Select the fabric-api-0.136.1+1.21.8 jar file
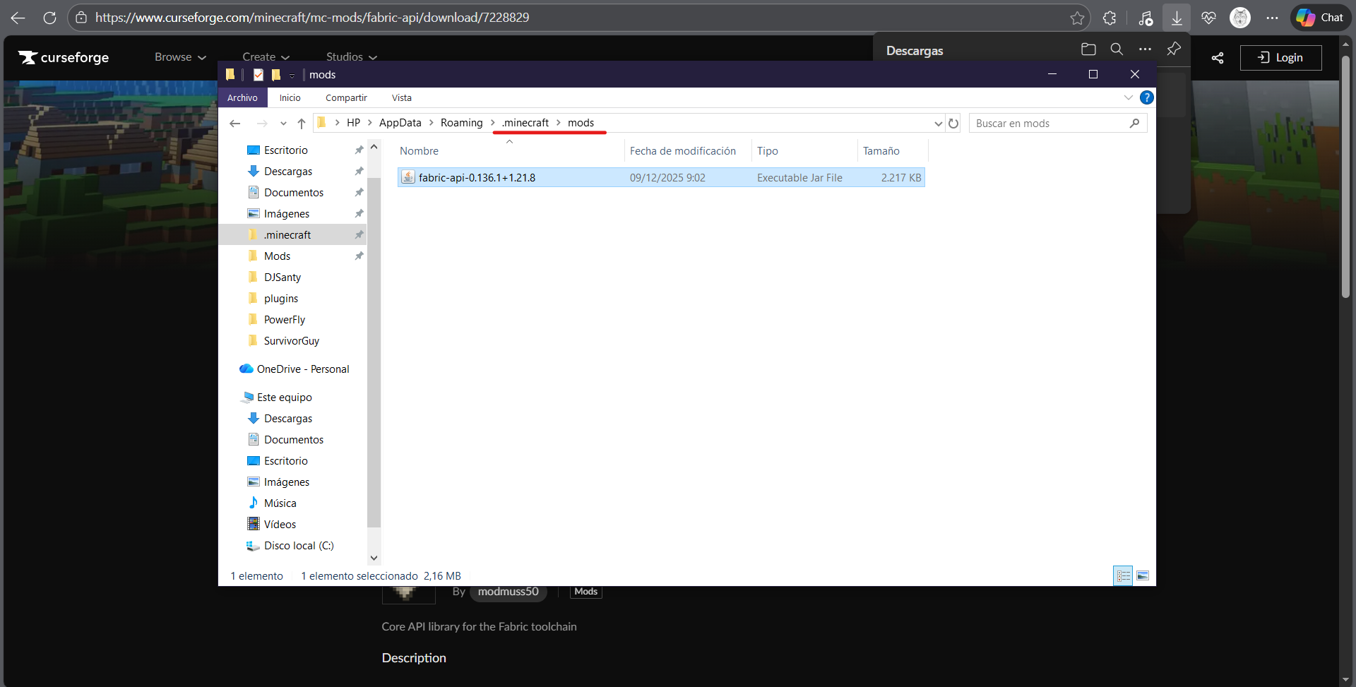 477,178
